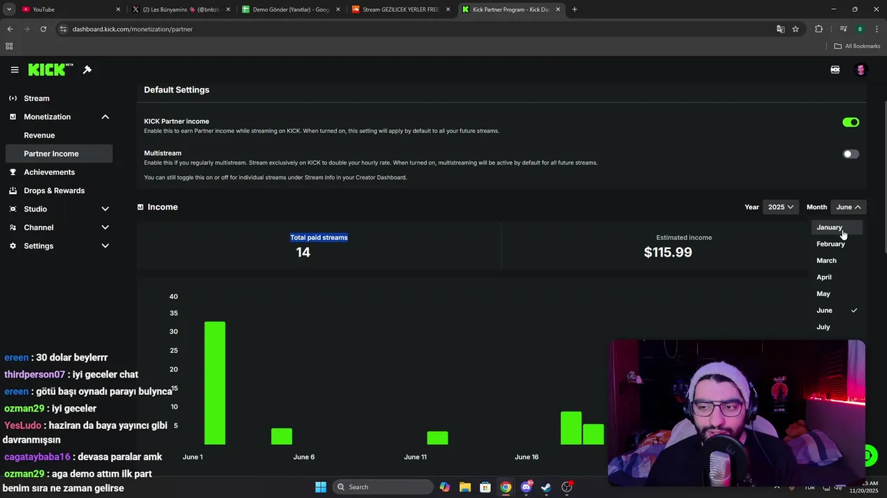Screen dimensions: 887x498
Task: Open the KICK store icon in dashboard header
Action: [835, 70]
